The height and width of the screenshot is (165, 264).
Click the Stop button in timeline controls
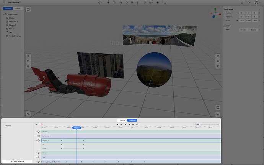[129, 124]
